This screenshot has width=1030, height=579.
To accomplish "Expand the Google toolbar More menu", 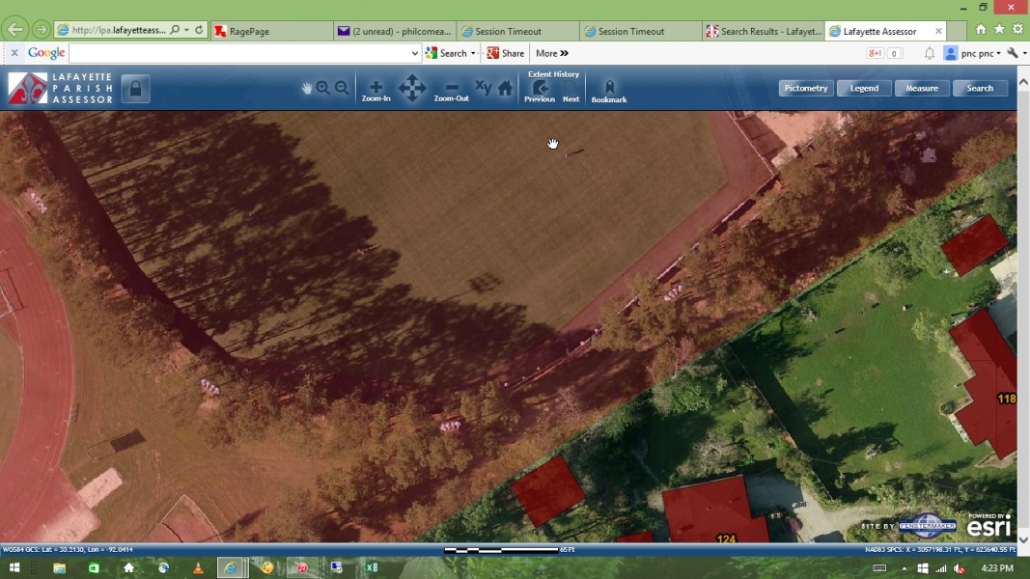I will coord(552,53).
